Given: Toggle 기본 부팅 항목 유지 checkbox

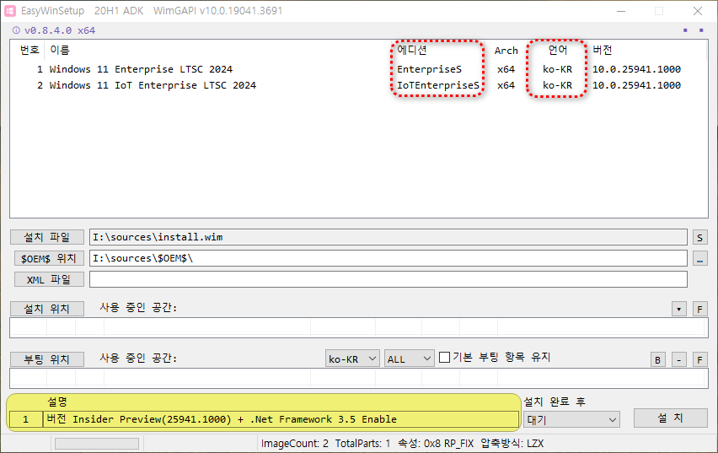Looking at the screenshot, I should pos(444,357).
